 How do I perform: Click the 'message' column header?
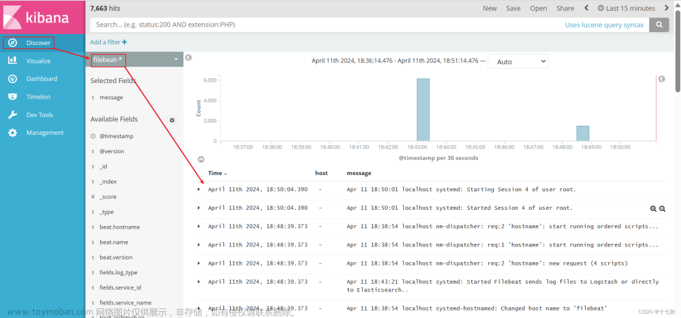[359, 173]
